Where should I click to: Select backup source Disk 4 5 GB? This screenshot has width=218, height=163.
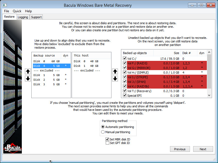52,66
